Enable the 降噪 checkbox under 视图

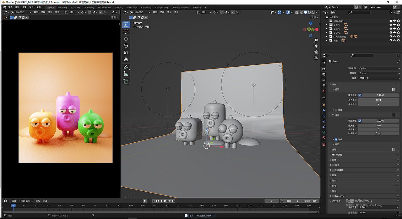336,110
